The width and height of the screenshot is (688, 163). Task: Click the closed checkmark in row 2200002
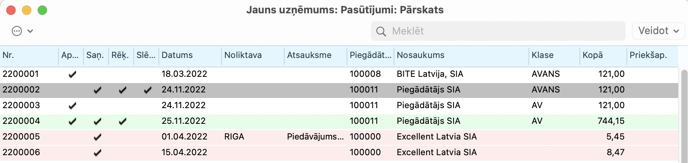click(x=147, y=90)
